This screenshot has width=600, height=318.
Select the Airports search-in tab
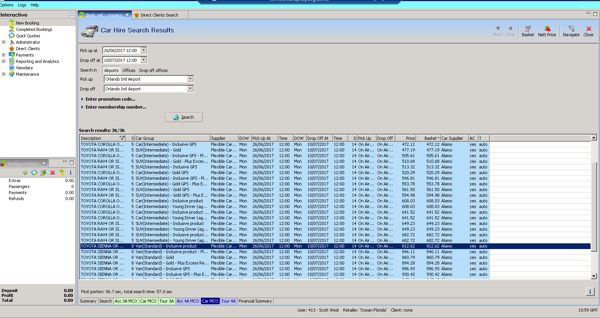[x=111, y=70]
